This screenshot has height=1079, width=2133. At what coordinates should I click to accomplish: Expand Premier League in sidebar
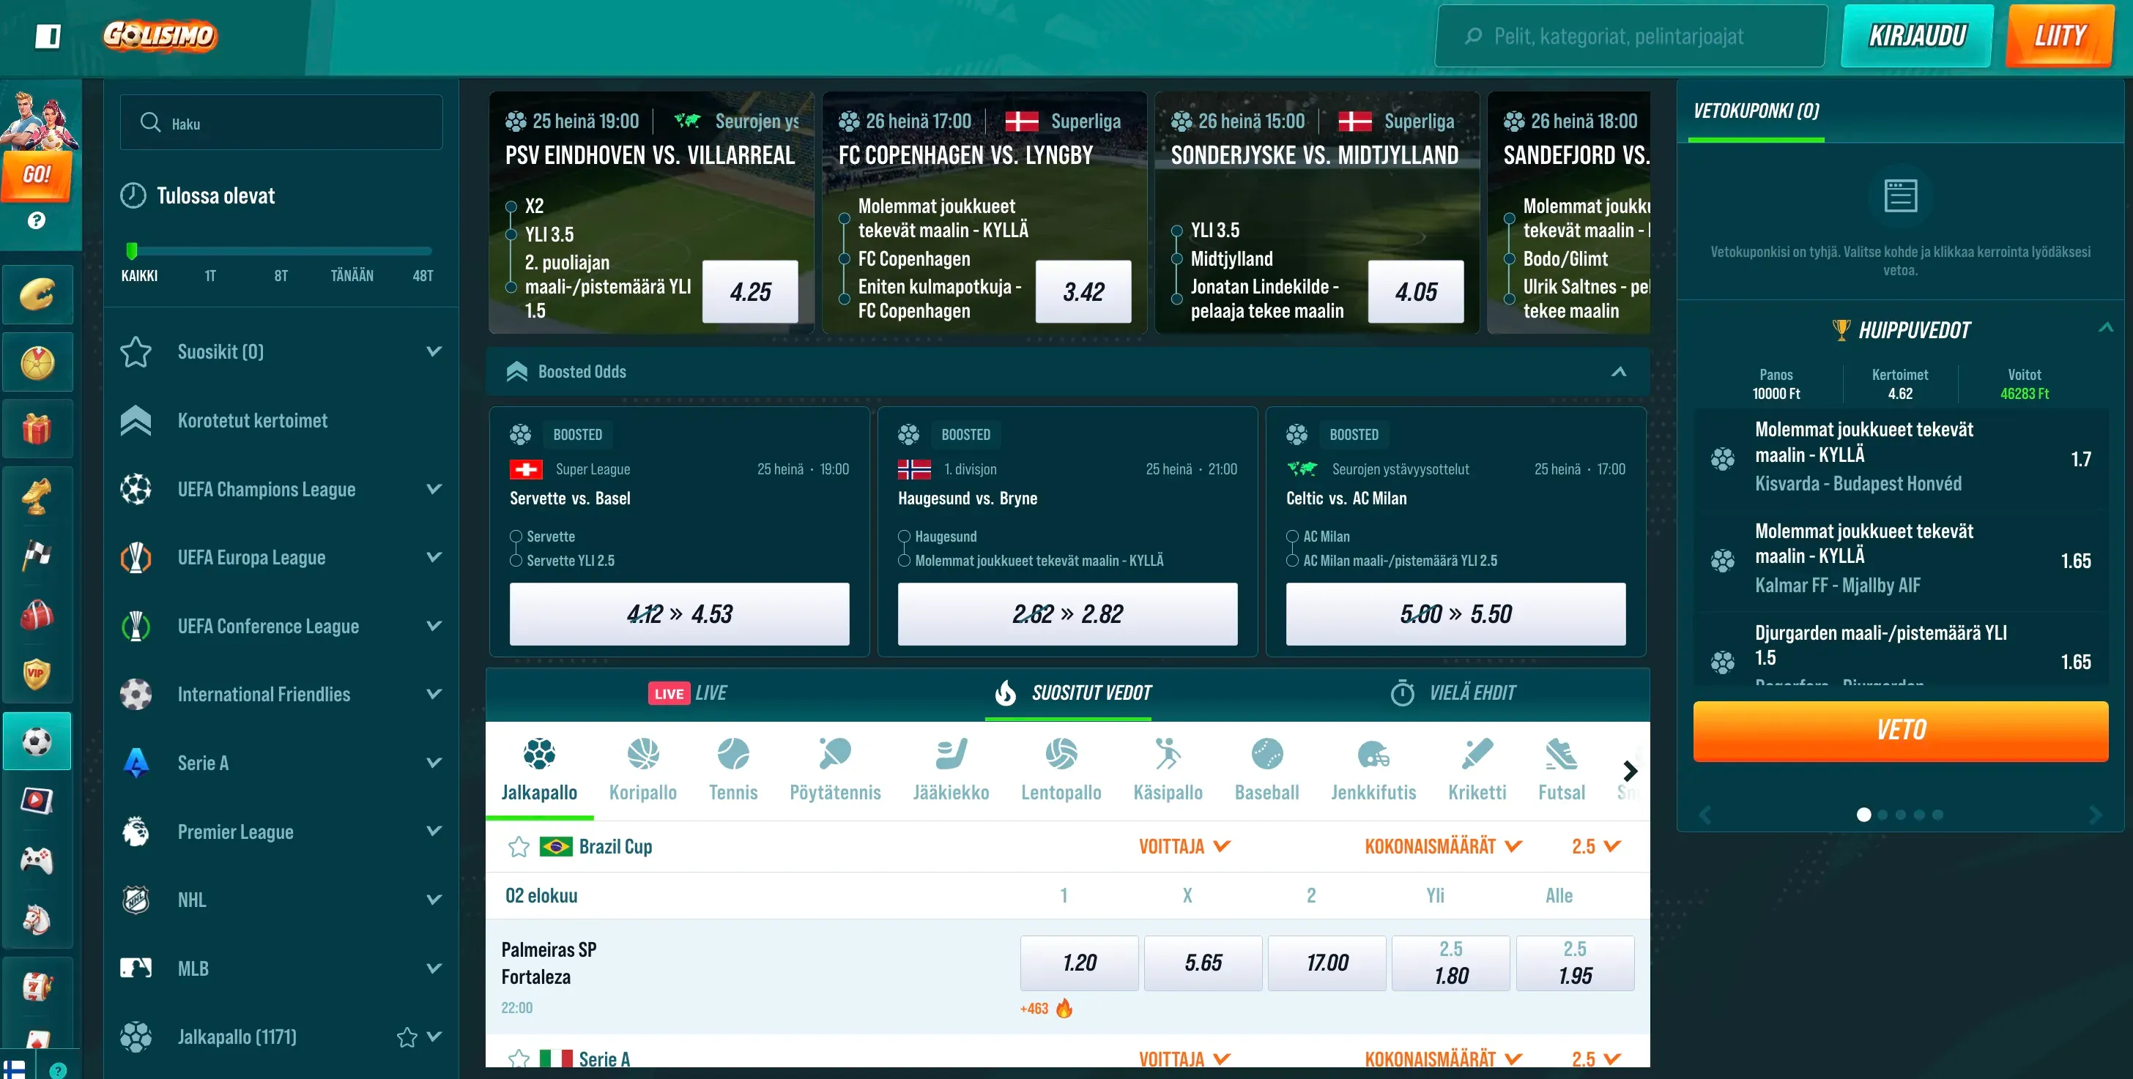tap(434, 832)
